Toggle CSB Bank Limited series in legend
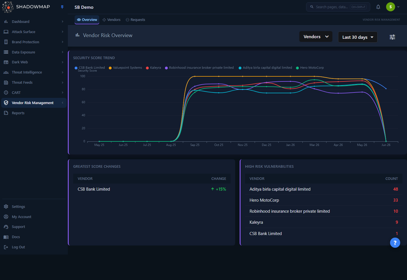The image size is (407, 280). click(90, 68)
